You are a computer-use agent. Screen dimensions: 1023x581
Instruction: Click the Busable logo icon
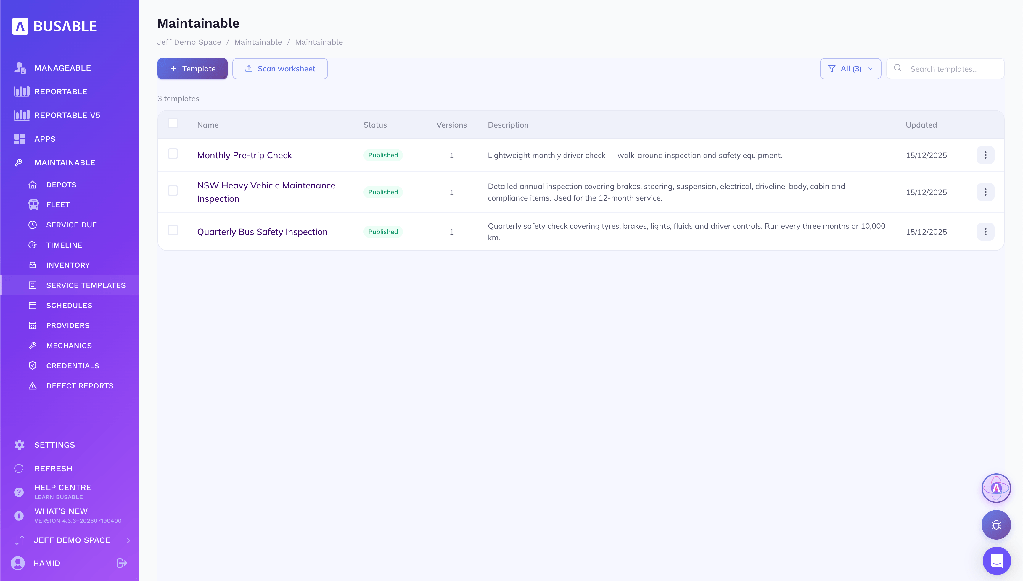[20, 26]
